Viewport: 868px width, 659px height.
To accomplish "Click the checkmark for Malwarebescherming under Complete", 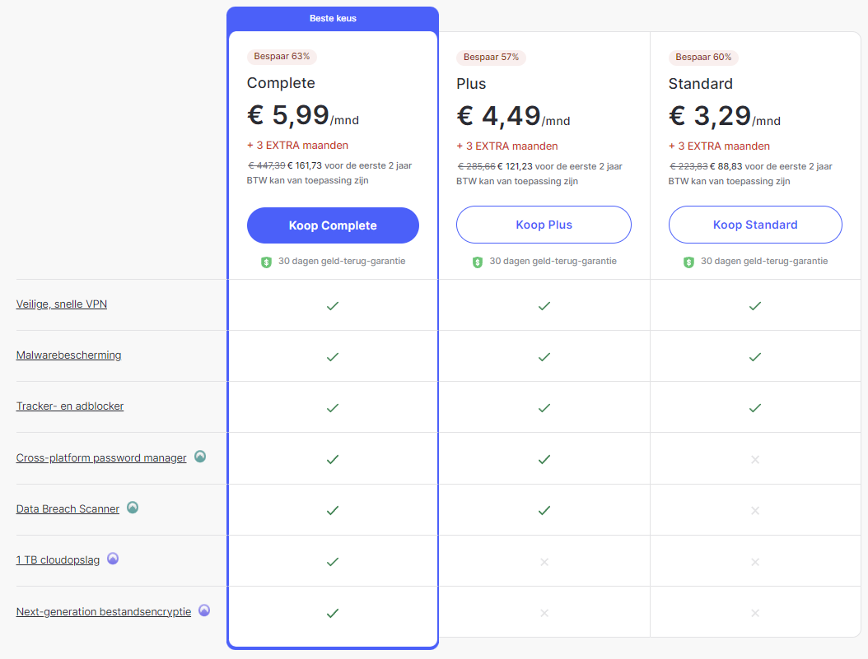I will click(332, 357).
